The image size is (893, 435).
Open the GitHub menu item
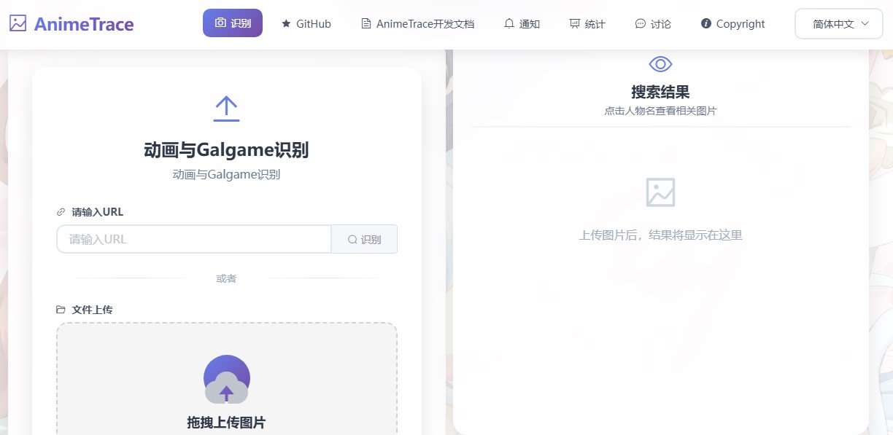tap(313, 24)
